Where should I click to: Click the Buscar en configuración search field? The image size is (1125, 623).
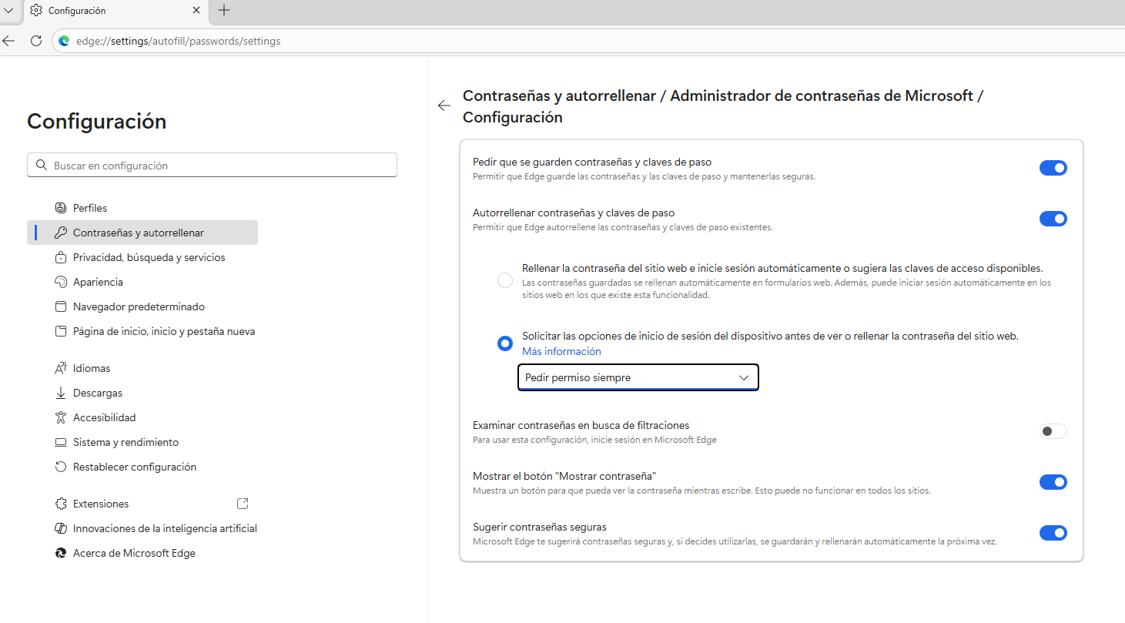(x=212, y=166)
